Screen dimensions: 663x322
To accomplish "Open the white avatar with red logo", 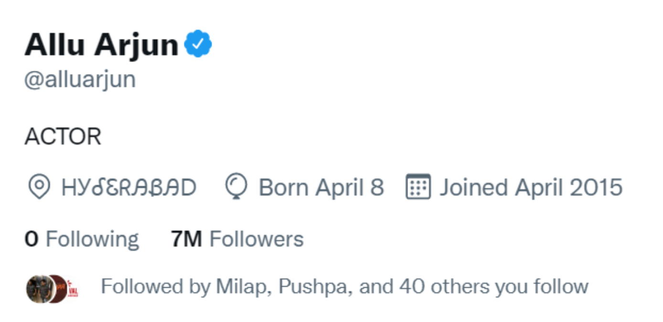I will [75, 289].
